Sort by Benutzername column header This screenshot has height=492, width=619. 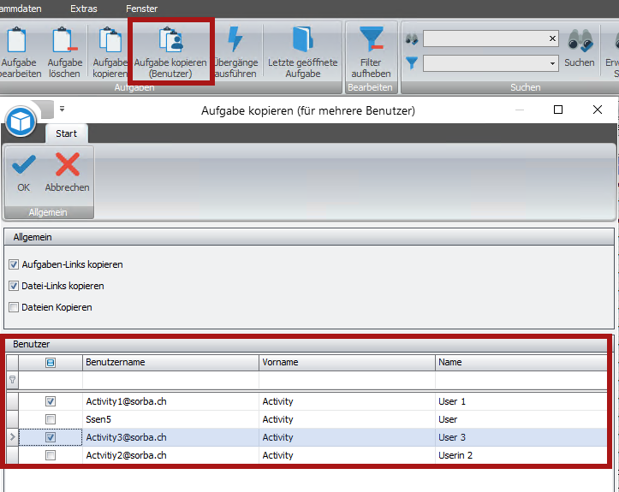170,362
